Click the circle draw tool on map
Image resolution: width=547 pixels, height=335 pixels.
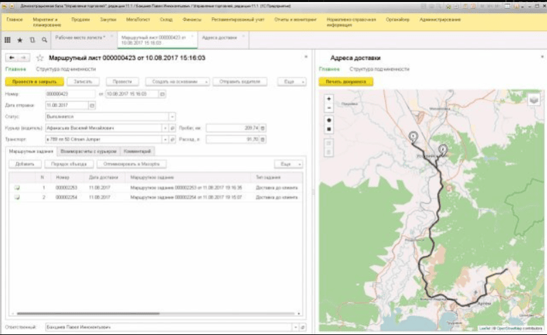(330, 120)
